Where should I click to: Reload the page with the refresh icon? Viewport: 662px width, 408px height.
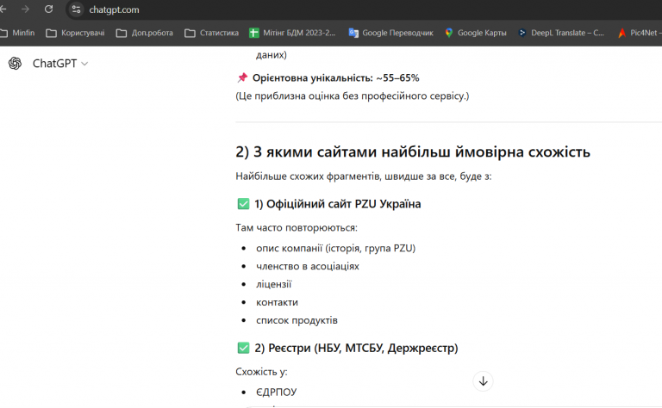pos(48,9)
